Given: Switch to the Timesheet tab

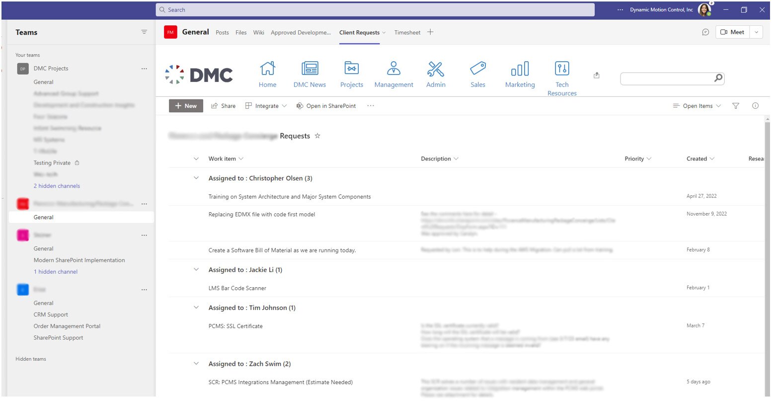Looking at the screenshot, I should pos(407,32).
